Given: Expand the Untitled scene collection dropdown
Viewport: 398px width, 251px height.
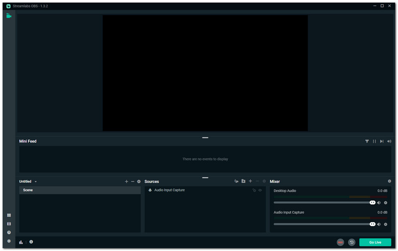Looking at the screenshot, I should (36, 182).
